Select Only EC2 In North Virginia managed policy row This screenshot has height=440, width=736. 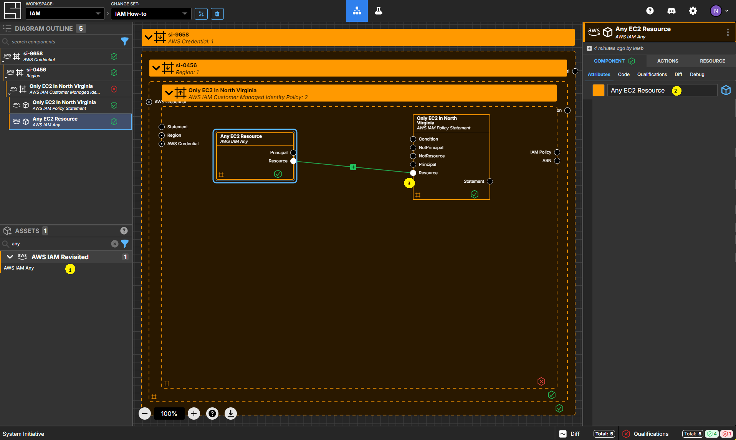pos(69,89)
